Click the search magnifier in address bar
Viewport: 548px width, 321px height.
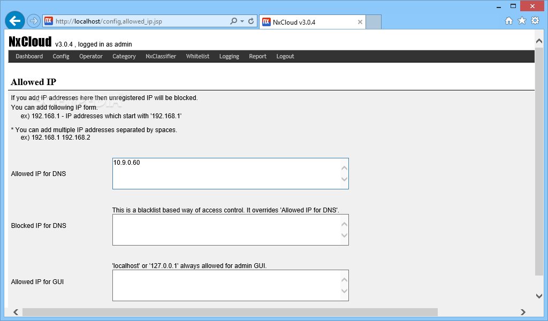click(x=233, y=21)
